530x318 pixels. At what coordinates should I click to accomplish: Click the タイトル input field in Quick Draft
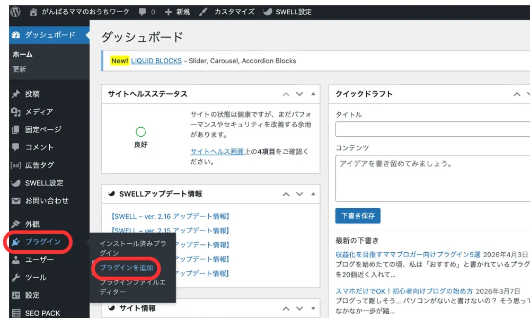coord(435,128)
